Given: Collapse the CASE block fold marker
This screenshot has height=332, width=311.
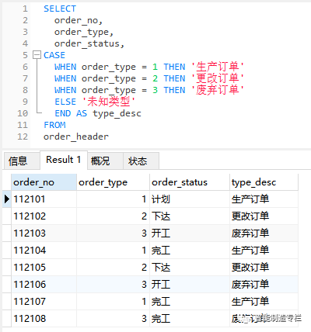Looking at the screenshot, I should (37, 55).
